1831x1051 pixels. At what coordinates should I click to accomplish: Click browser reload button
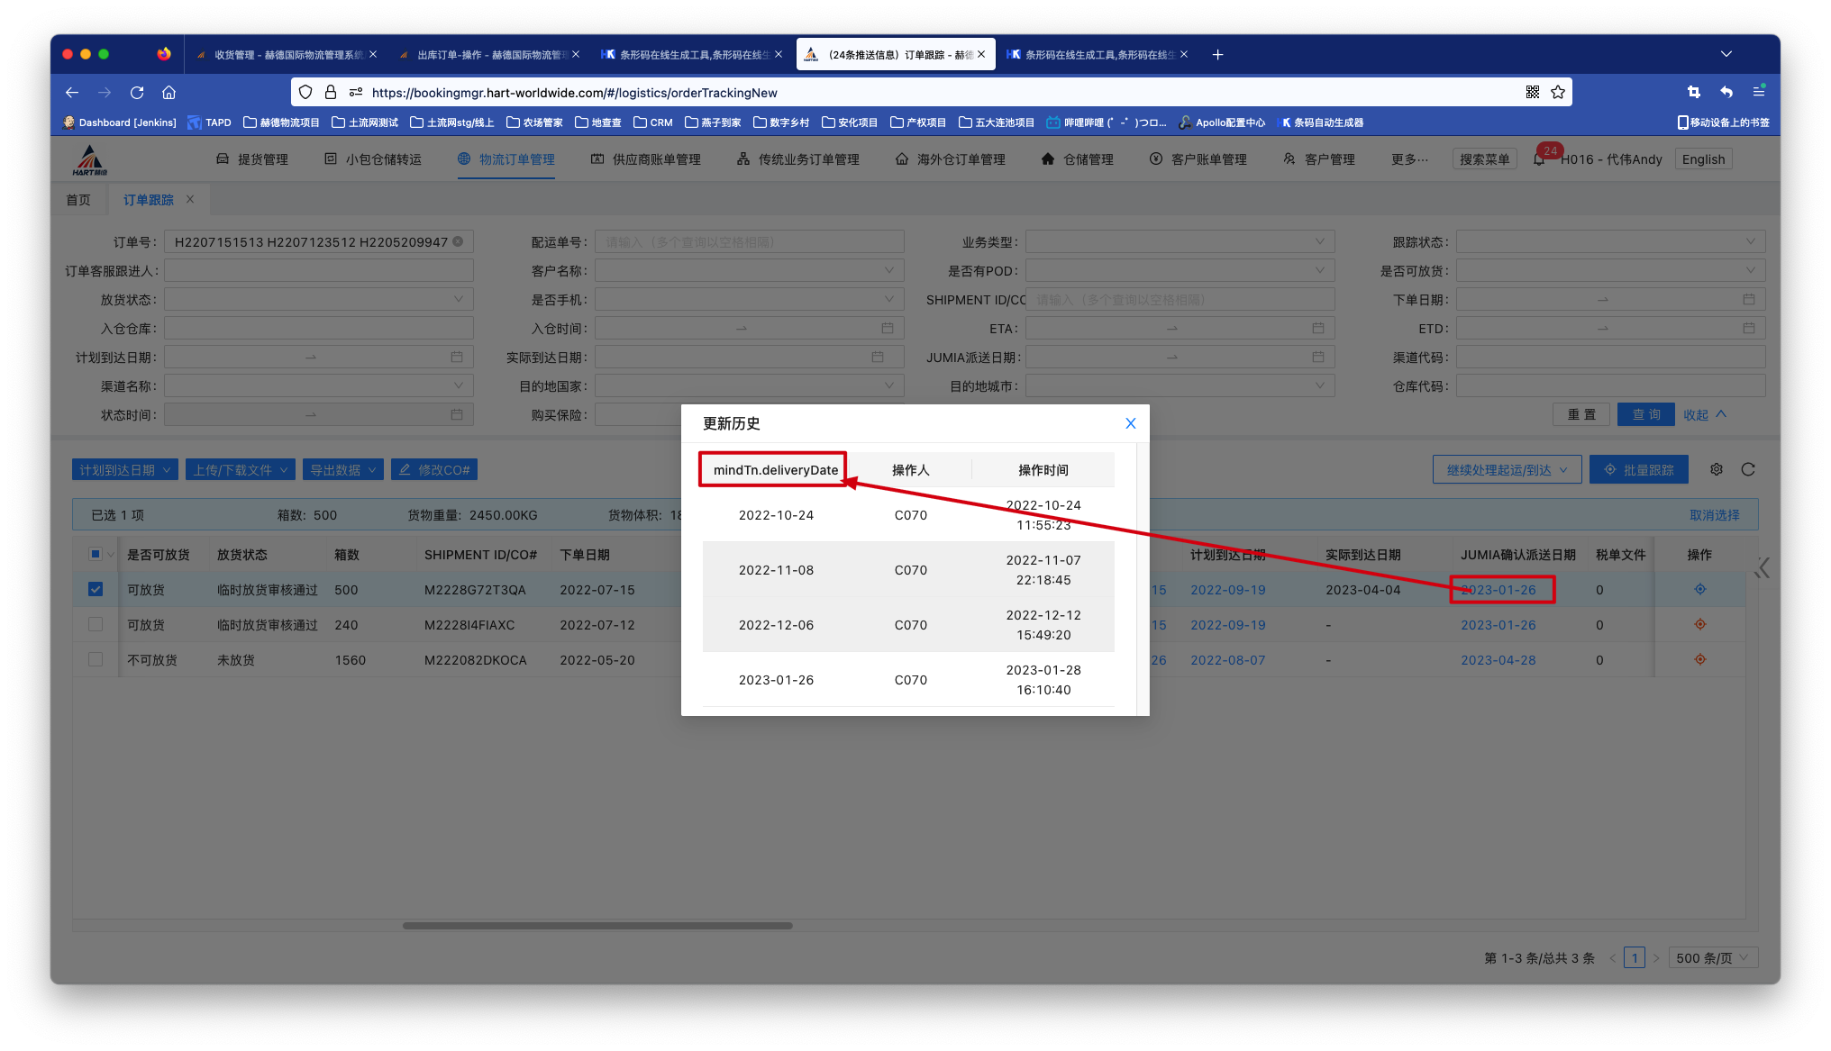[137, 92]
